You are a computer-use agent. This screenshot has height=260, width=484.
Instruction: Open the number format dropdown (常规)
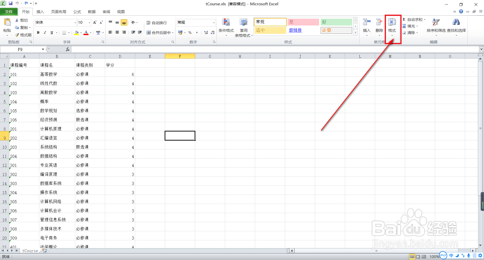(214, 22)
